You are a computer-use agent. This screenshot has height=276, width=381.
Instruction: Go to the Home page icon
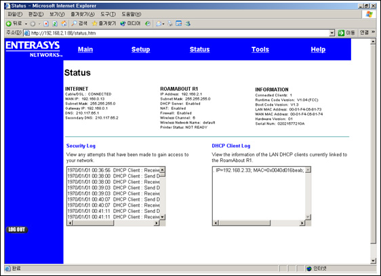[64, 24]
